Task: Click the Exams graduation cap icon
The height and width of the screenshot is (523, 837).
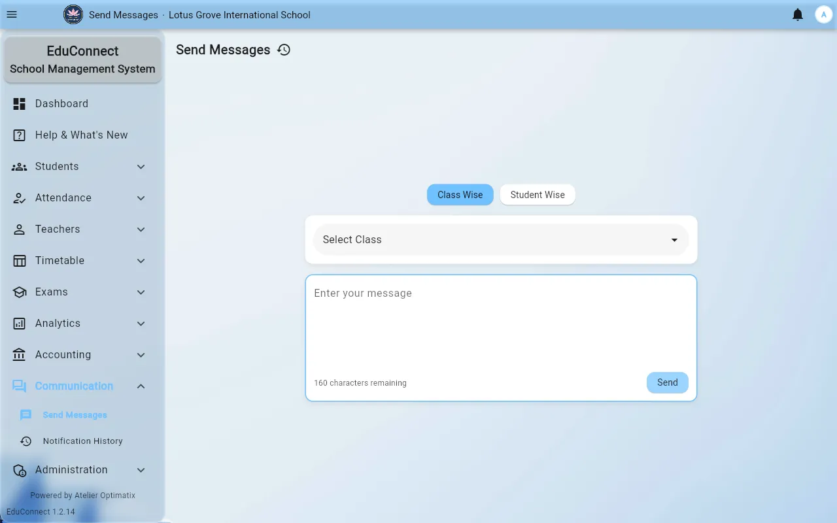Action: (20, 292)
